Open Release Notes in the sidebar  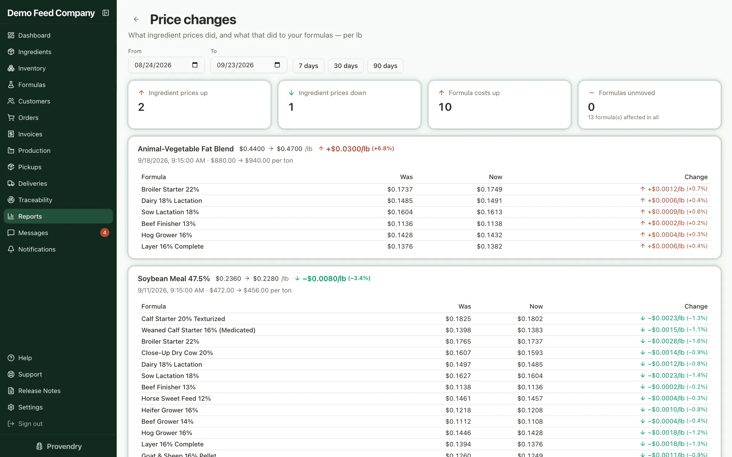[58, 390]
